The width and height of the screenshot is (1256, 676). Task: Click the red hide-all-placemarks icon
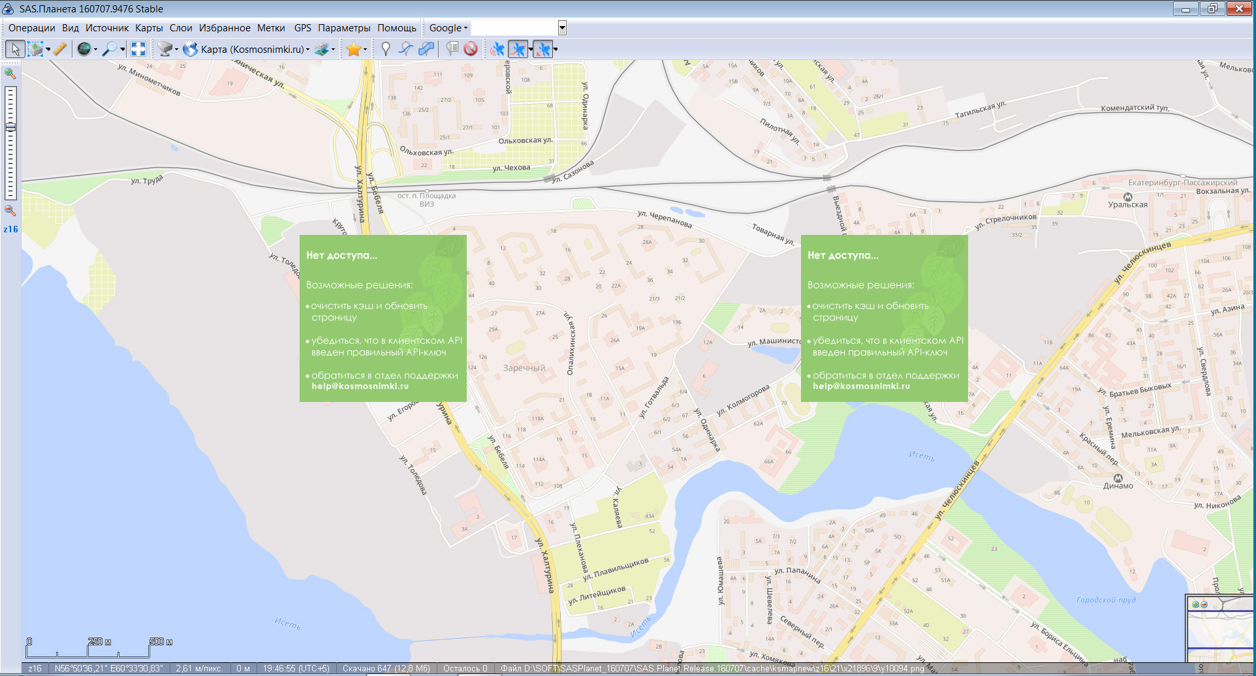pyautogui.click(x=471, y=49)
